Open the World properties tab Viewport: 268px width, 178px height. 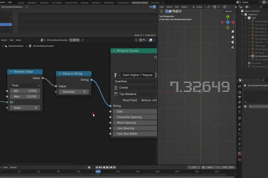[239, 112]
